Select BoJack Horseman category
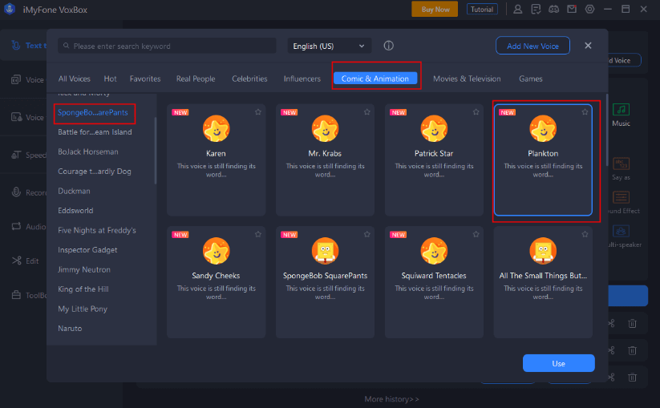This screenshot has height=408, width=660. (88, 151)
